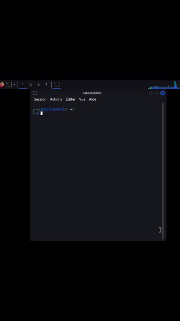The height and width of the screenshot is (321, 180).
Task: Open the Aide menu
Action: click(x=92, y=99)
